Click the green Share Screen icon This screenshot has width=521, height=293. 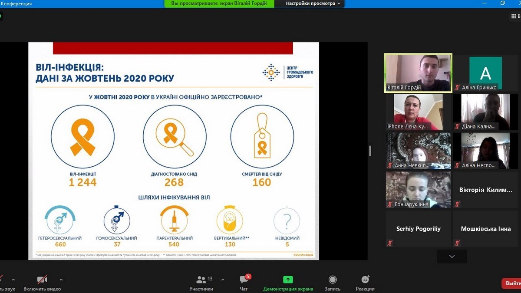(288, 280)
